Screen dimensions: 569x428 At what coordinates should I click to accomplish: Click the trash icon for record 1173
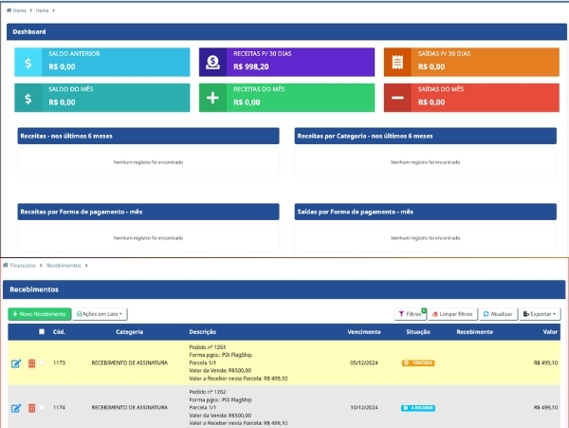(x=31, y=363)
